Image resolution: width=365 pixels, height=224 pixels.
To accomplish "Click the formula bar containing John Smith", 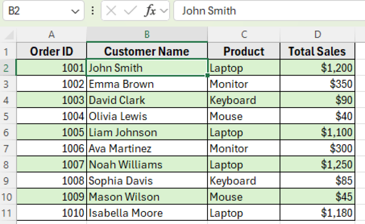I will [269, 11].
